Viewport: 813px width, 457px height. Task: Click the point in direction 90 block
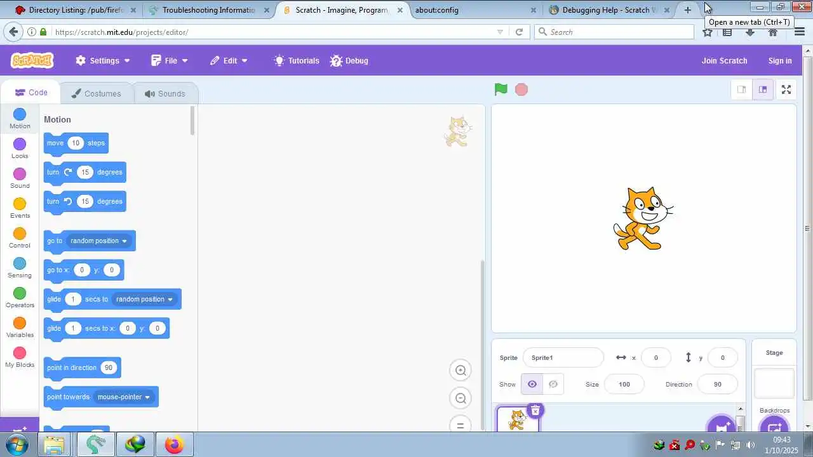(82, 368)
